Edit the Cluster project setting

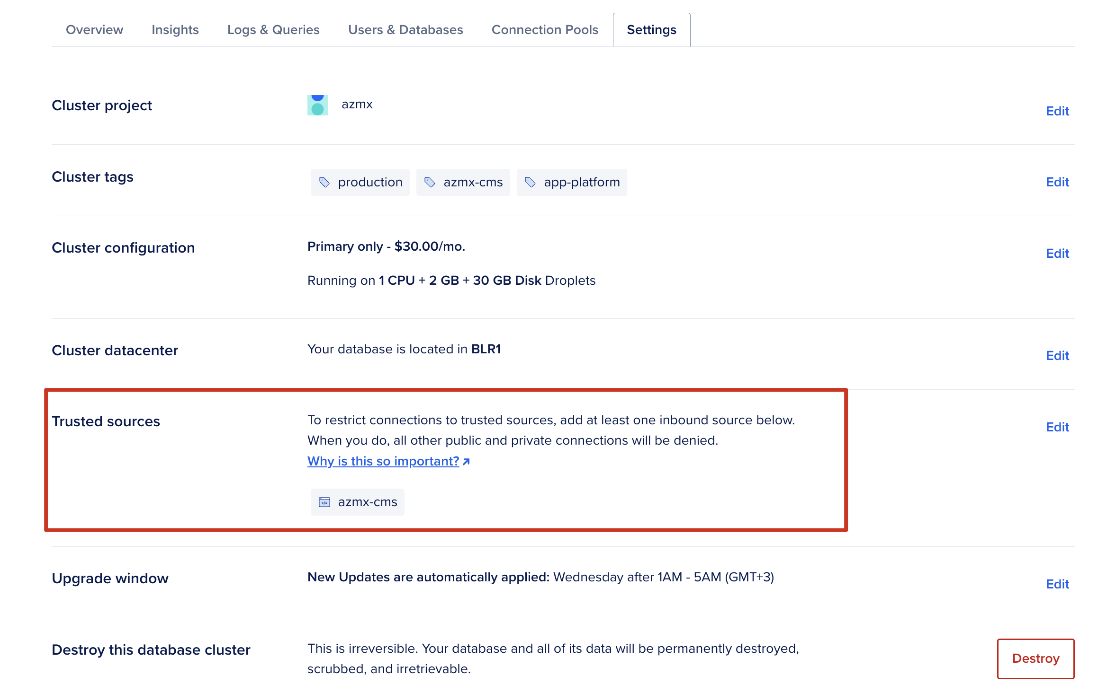(x=1057, y=111)
